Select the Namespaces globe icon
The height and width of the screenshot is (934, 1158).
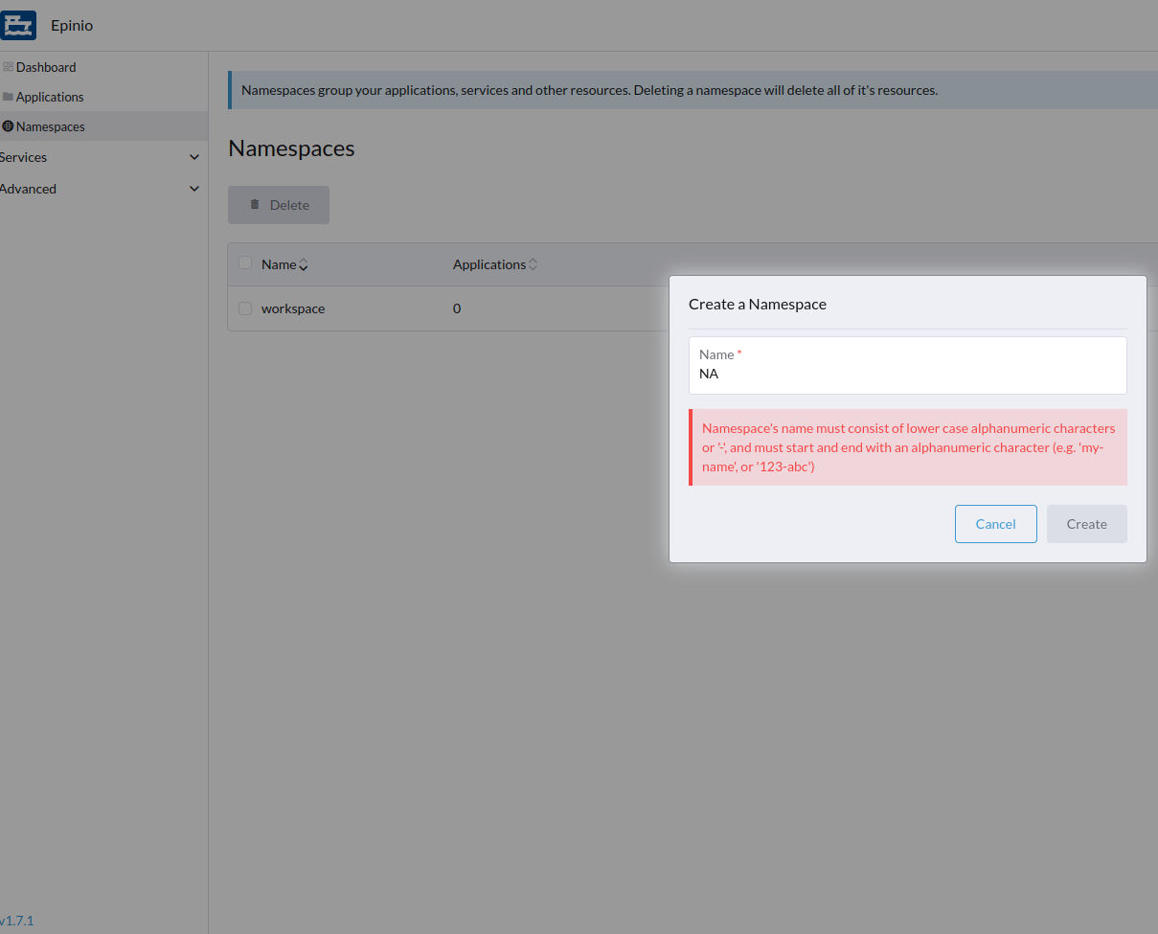(6, 126)
